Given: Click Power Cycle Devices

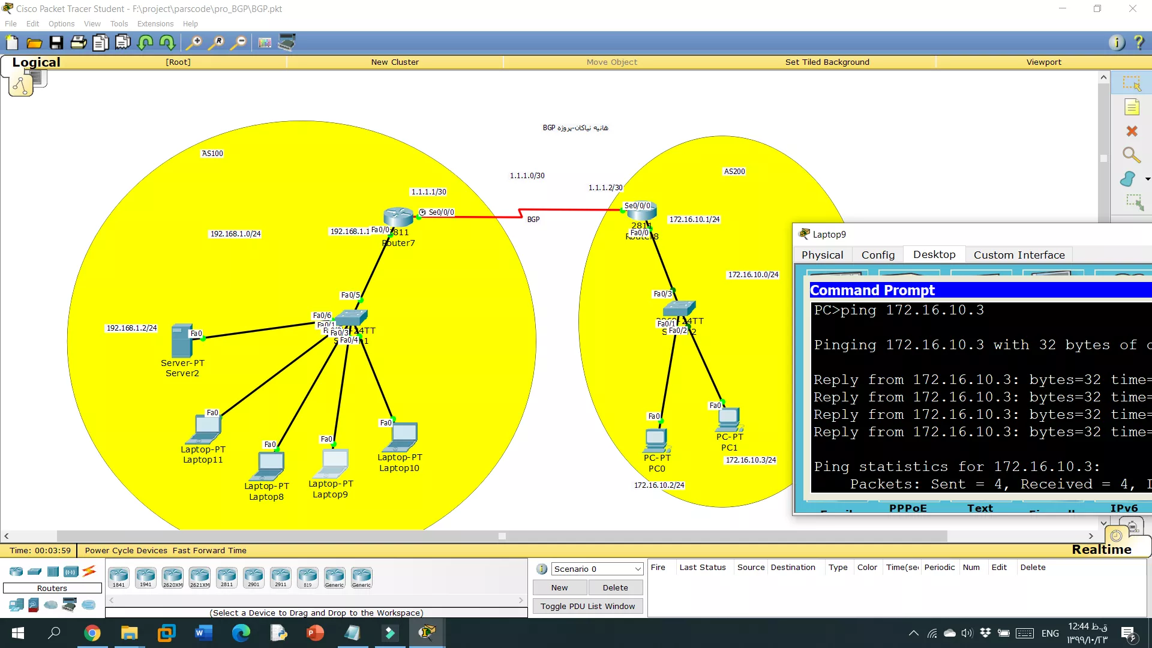Looking at the screenshot, I should (126, 550).
